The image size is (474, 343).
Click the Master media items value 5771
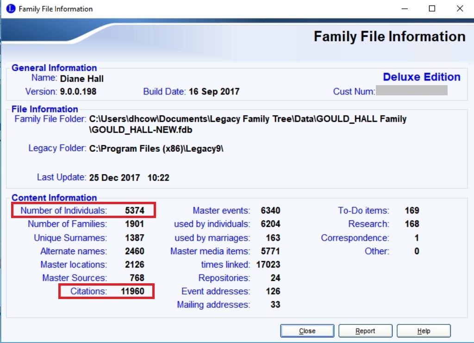(270, 251)
